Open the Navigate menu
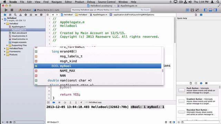Image resolution: width=221 pixels, height=124 pixels. pyautogui.click(x=57, y=2)
